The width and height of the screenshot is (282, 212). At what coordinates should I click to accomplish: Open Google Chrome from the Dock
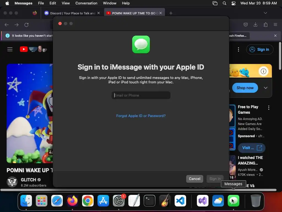click(x=88, y=201)
